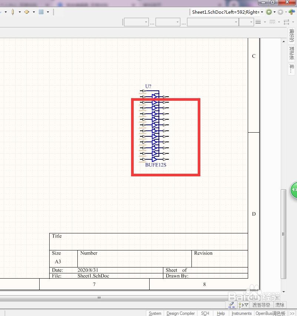Click the highlight pen mask icon
Screen dimensions: 297x316
231,305
